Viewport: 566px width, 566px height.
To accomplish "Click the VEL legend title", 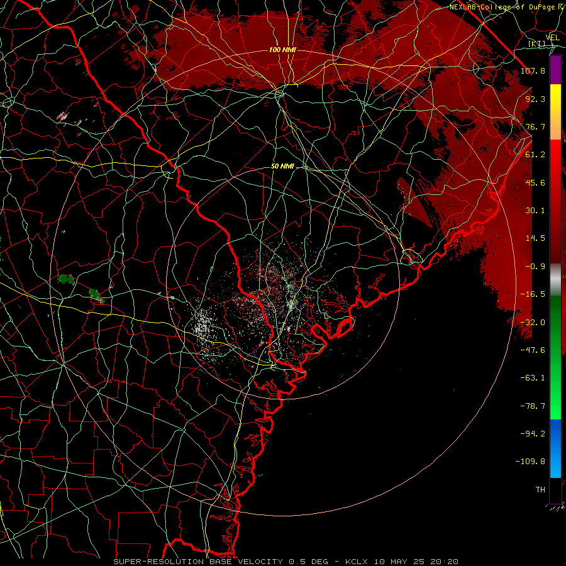I will click(x=552, y=38).
